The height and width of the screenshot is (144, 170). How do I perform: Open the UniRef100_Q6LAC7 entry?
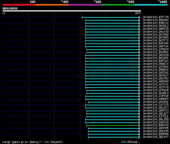point(156,114)
